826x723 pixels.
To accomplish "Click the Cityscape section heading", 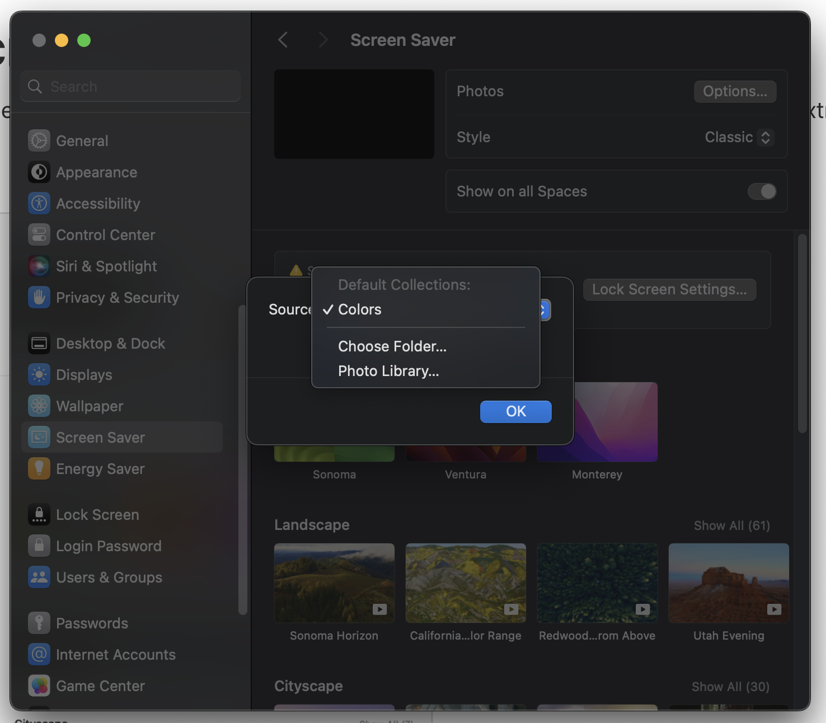I will 308,686.
